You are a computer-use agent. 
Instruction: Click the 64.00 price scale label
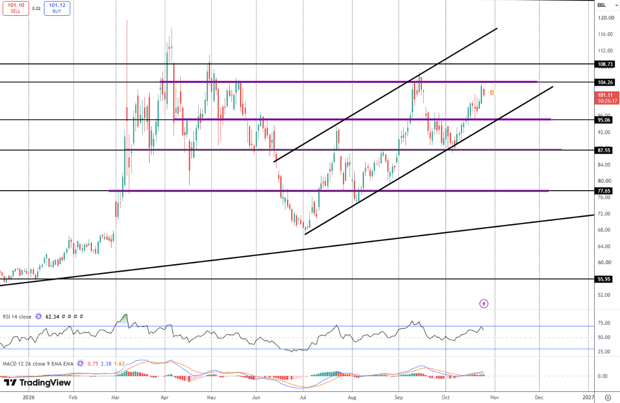tap(605, 247)
